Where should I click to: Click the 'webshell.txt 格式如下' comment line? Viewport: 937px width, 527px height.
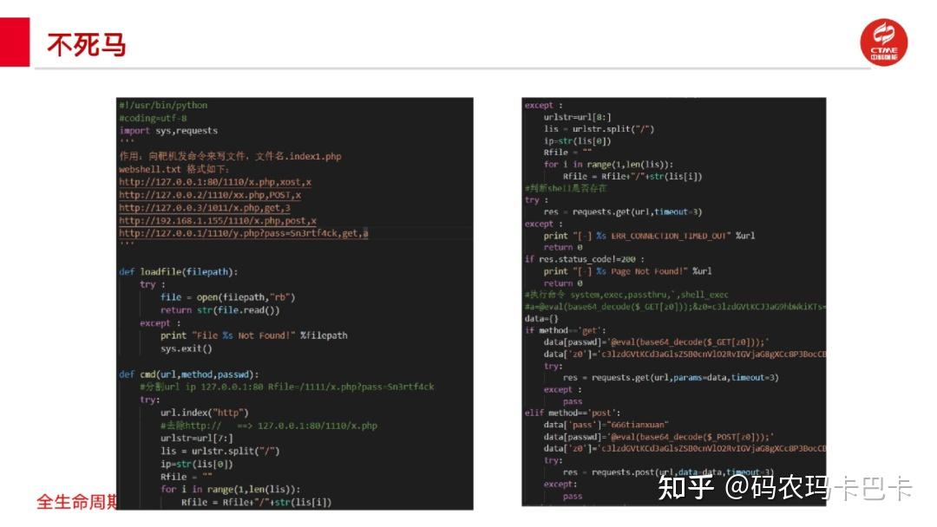point(174,169)
